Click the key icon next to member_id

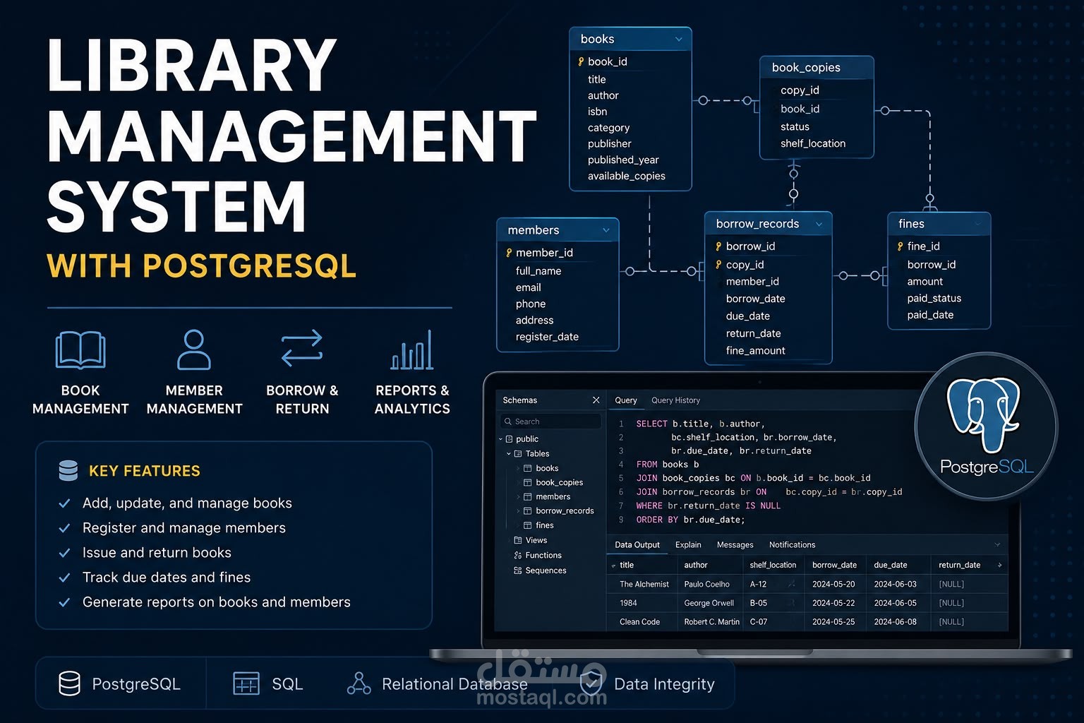click(x=509, y=253)
